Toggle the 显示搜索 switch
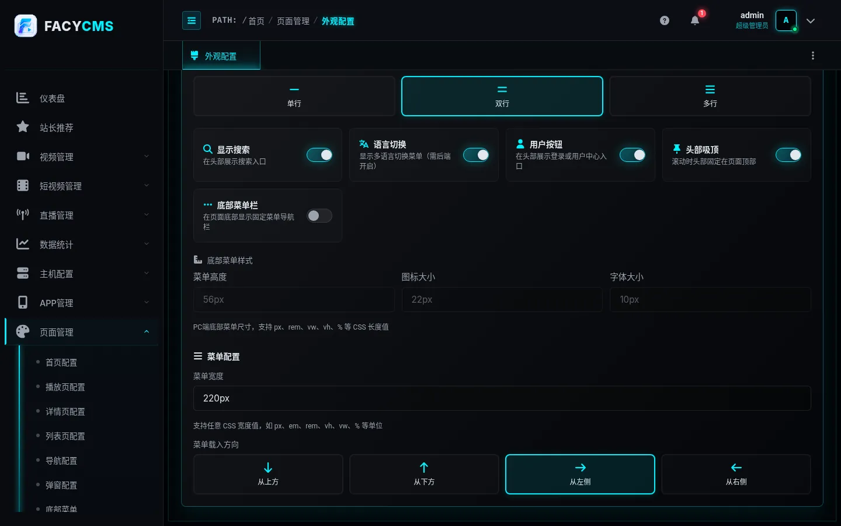 click(319, 155)
